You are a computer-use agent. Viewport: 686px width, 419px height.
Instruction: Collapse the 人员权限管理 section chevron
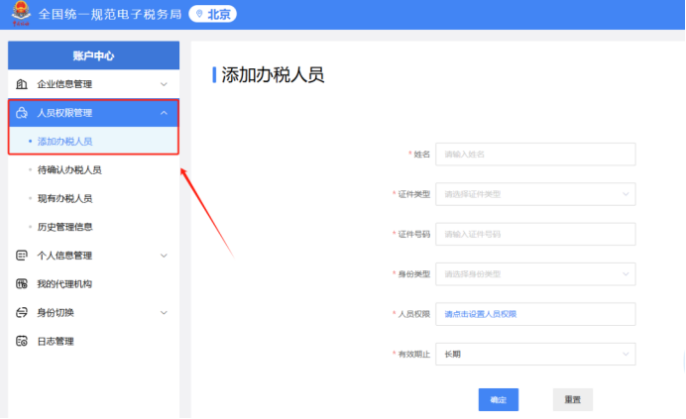coord(164,113)
